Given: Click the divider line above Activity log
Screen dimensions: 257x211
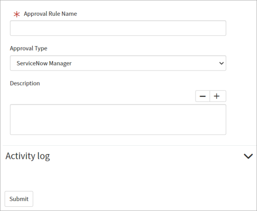Looking at the screenshot, I should tap(129, 145).
